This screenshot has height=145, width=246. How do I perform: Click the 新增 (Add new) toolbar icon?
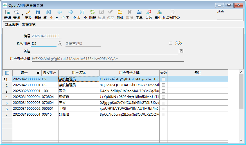8,12
